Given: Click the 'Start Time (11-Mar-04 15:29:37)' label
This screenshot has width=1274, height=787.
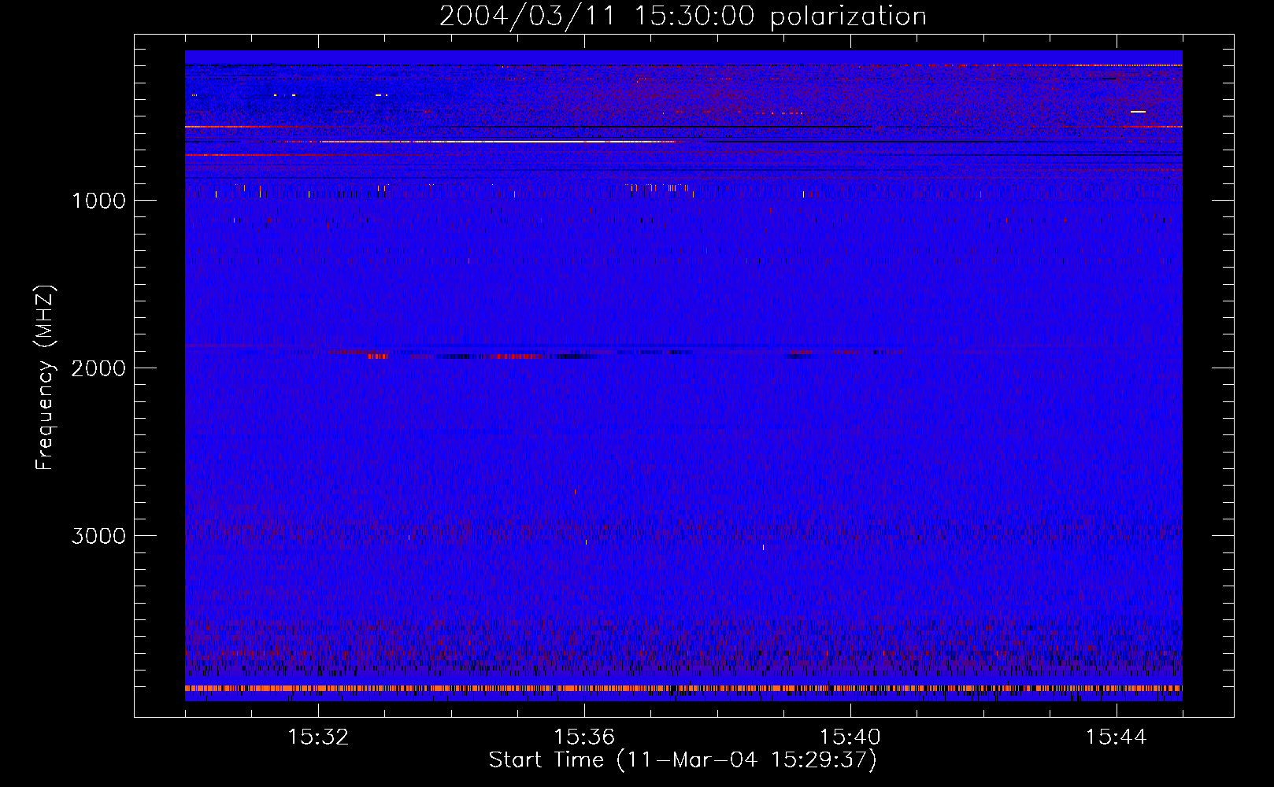Looking at the screenshot, I should [x=683, y=760].
